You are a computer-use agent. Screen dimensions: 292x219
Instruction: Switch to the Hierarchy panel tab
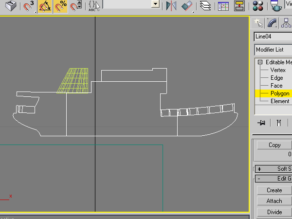(x=286, y=23)
